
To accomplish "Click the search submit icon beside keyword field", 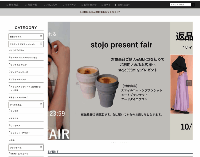I will [193, 5].
